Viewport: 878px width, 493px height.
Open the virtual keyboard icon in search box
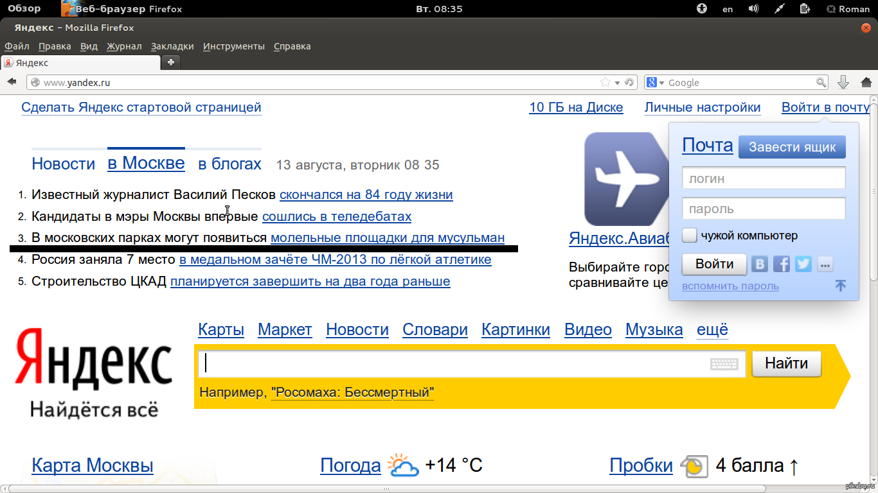pos(724,364)
